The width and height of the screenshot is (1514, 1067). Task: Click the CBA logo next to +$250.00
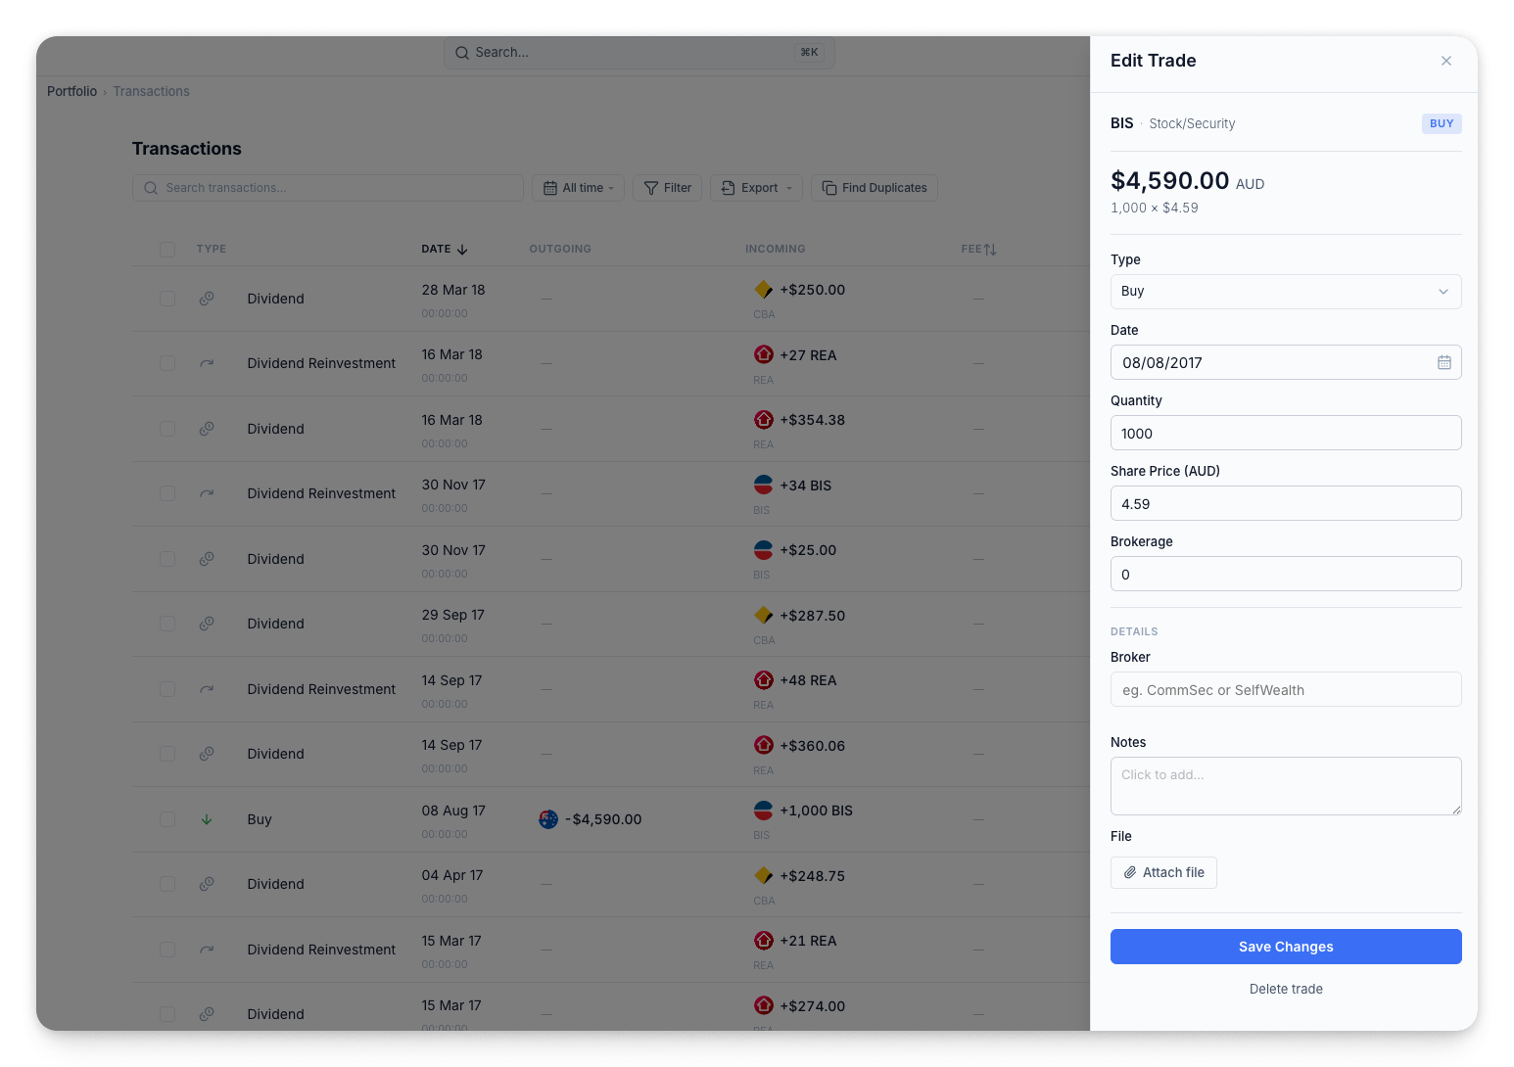764,290
